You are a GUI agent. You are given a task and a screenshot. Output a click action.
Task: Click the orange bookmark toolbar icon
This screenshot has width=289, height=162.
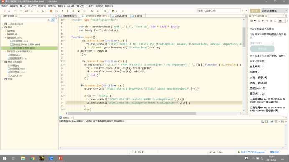pyautogui.click(x=51, y=11)
